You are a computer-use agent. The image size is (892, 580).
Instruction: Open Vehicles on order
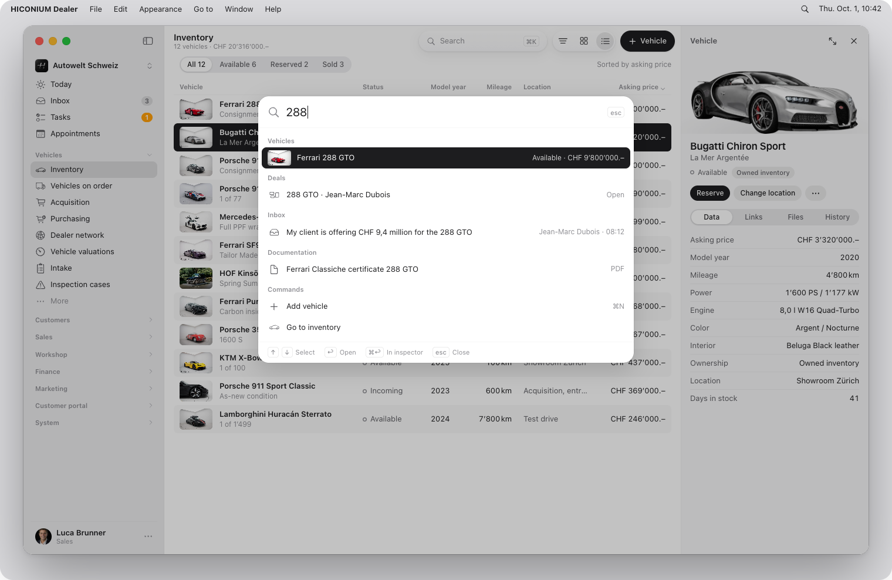[94, 186]
